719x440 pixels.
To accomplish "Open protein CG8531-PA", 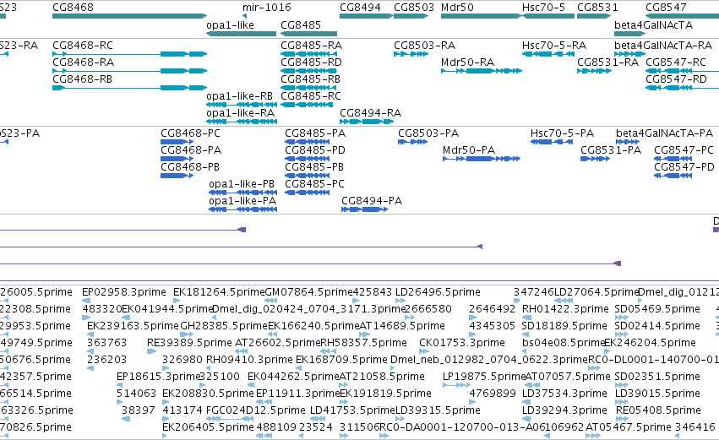I will click(x=611, y=150).
